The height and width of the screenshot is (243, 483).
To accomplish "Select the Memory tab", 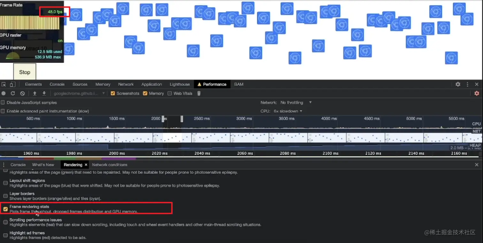I will click(x=103, y=84).
